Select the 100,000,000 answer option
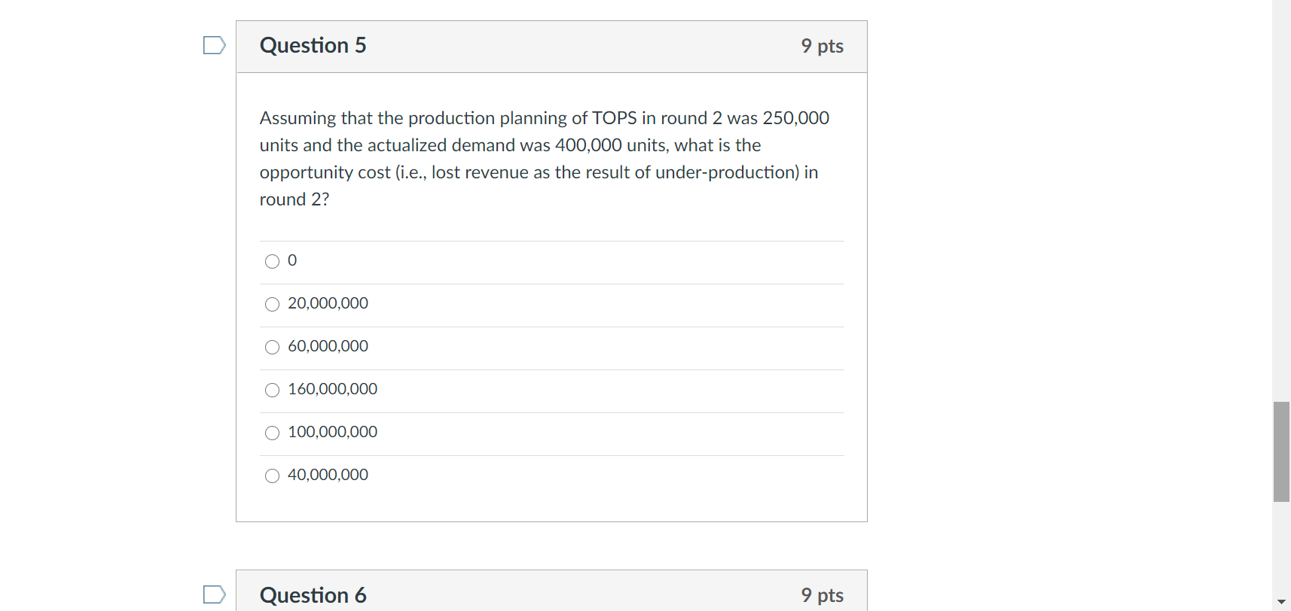This screenshot has width=1291, height=611. pyautogui.click(x=272, y=433)
